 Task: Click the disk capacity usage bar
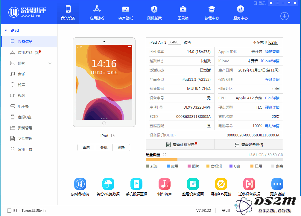[214, 159]
